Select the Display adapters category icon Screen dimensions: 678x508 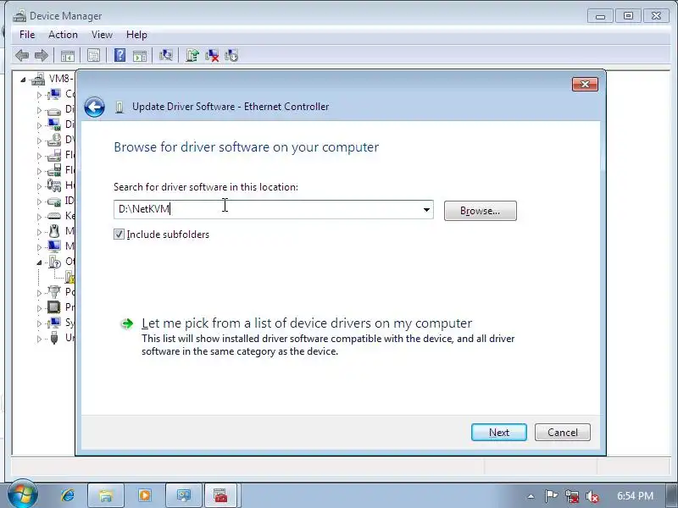tap(54, 124)
